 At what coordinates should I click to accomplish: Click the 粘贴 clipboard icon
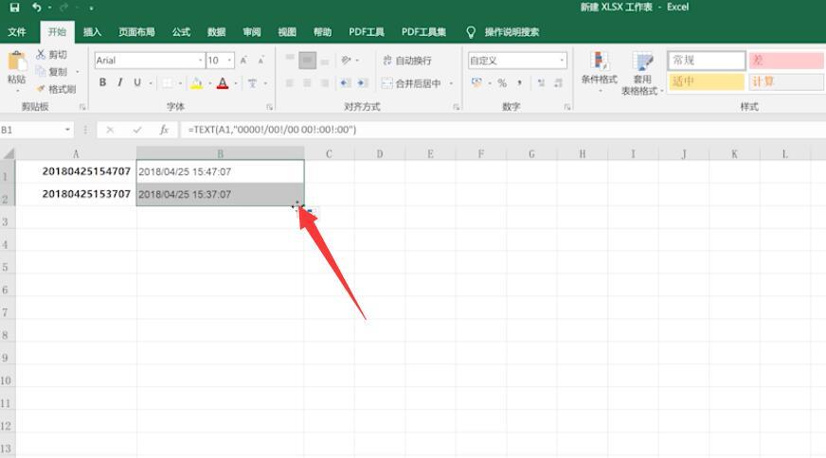[x=17, y=62]
